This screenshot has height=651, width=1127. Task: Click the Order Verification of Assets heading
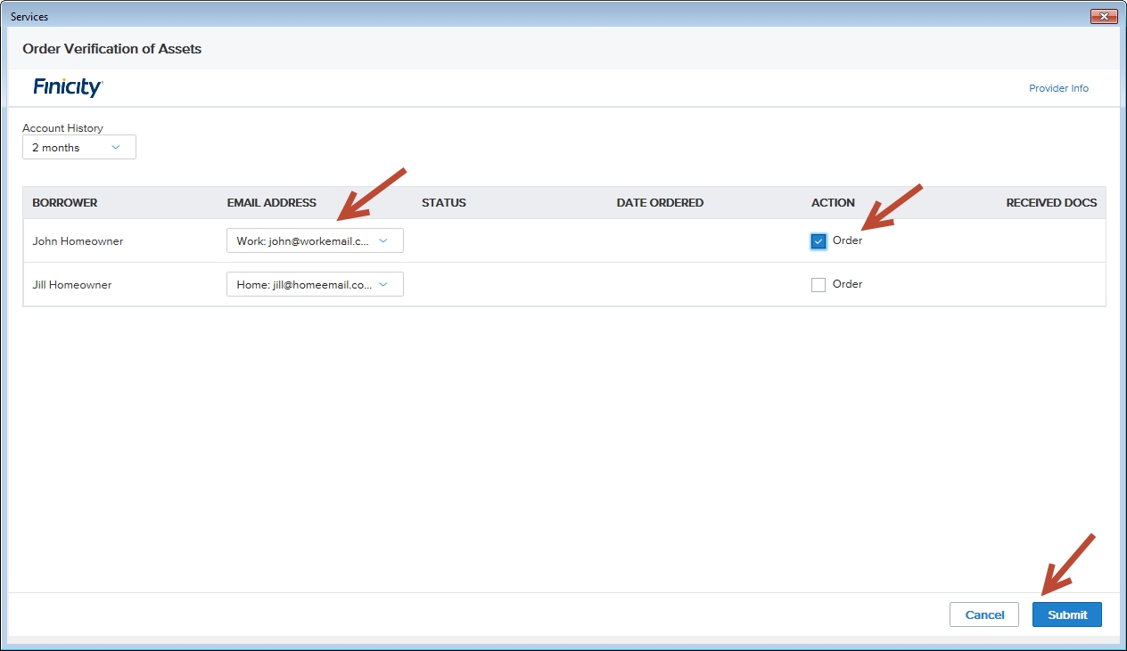(x=111, y=49)
